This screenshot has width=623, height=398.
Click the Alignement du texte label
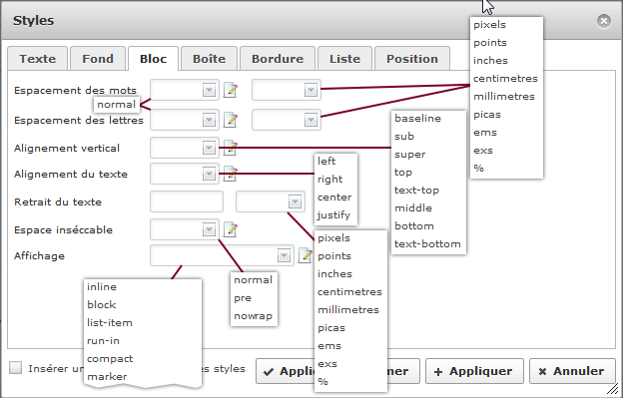click(x=71, y=174)
